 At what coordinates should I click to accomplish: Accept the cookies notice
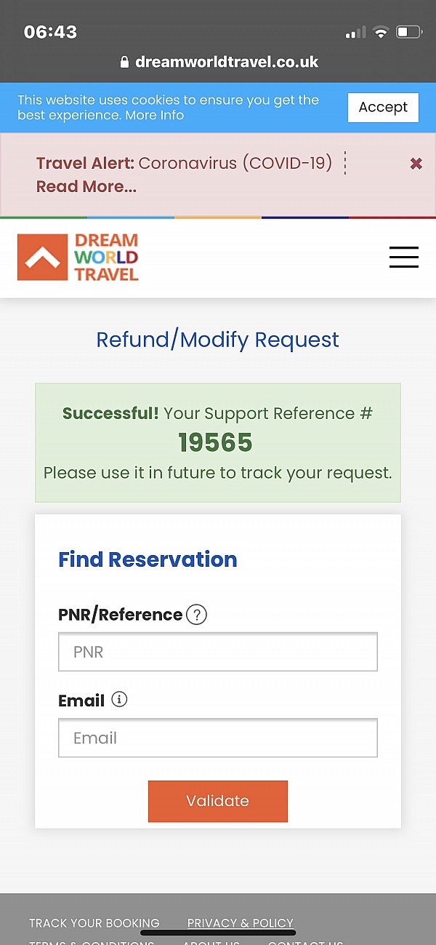pyautogui.click(x=383, y=107)
